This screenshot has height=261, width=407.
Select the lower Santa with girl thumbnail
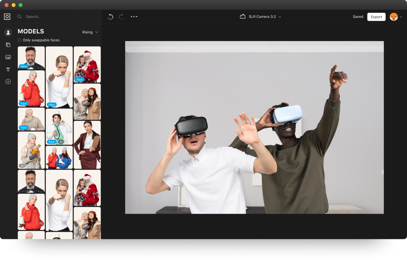point(87,188)
